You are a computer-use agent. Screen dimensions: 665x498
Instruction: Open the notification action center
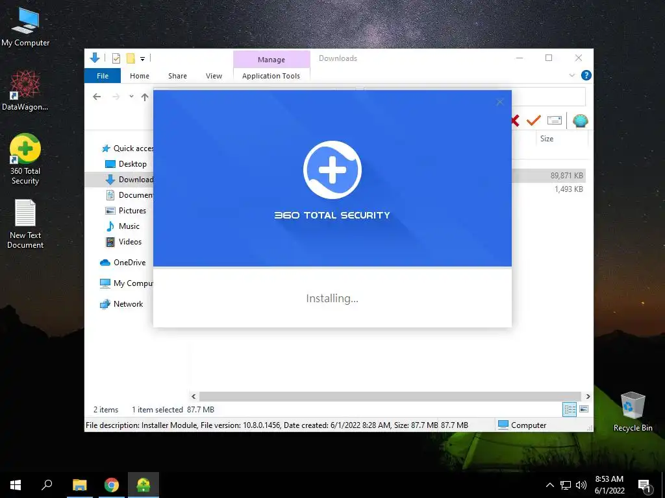(x=644, y=485)
